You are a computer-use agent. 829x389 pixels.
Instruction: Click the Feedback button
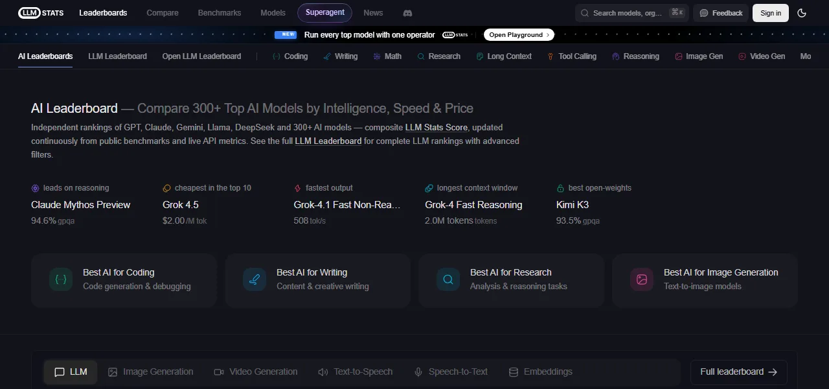tap(721, 13)
